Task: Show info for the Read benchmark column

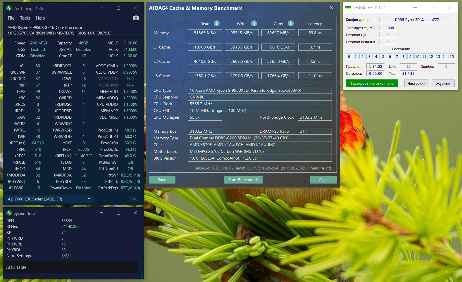Action: point(217,23)
